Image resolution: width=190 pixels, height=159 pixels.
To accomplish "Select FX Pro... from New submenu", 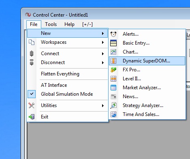I will pyautogui.click(x=147, y=70).
